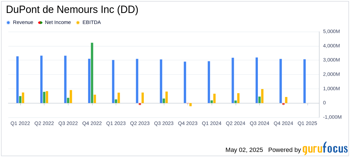The image size is (350, 157).
Task: Click the Q3 2024 axis label
Action: pos(260,123)
